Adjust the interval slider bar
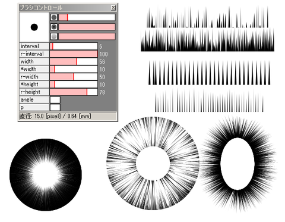Screen dimensions: 285x222 pos(74,46)
